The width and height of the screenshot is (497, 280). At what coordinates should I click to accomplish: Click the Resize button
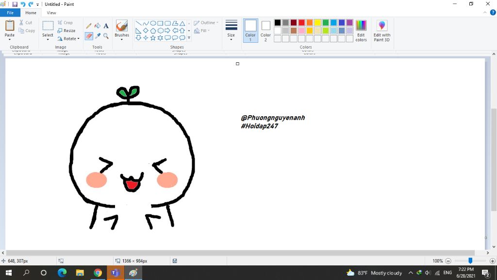tap(66, 31)
